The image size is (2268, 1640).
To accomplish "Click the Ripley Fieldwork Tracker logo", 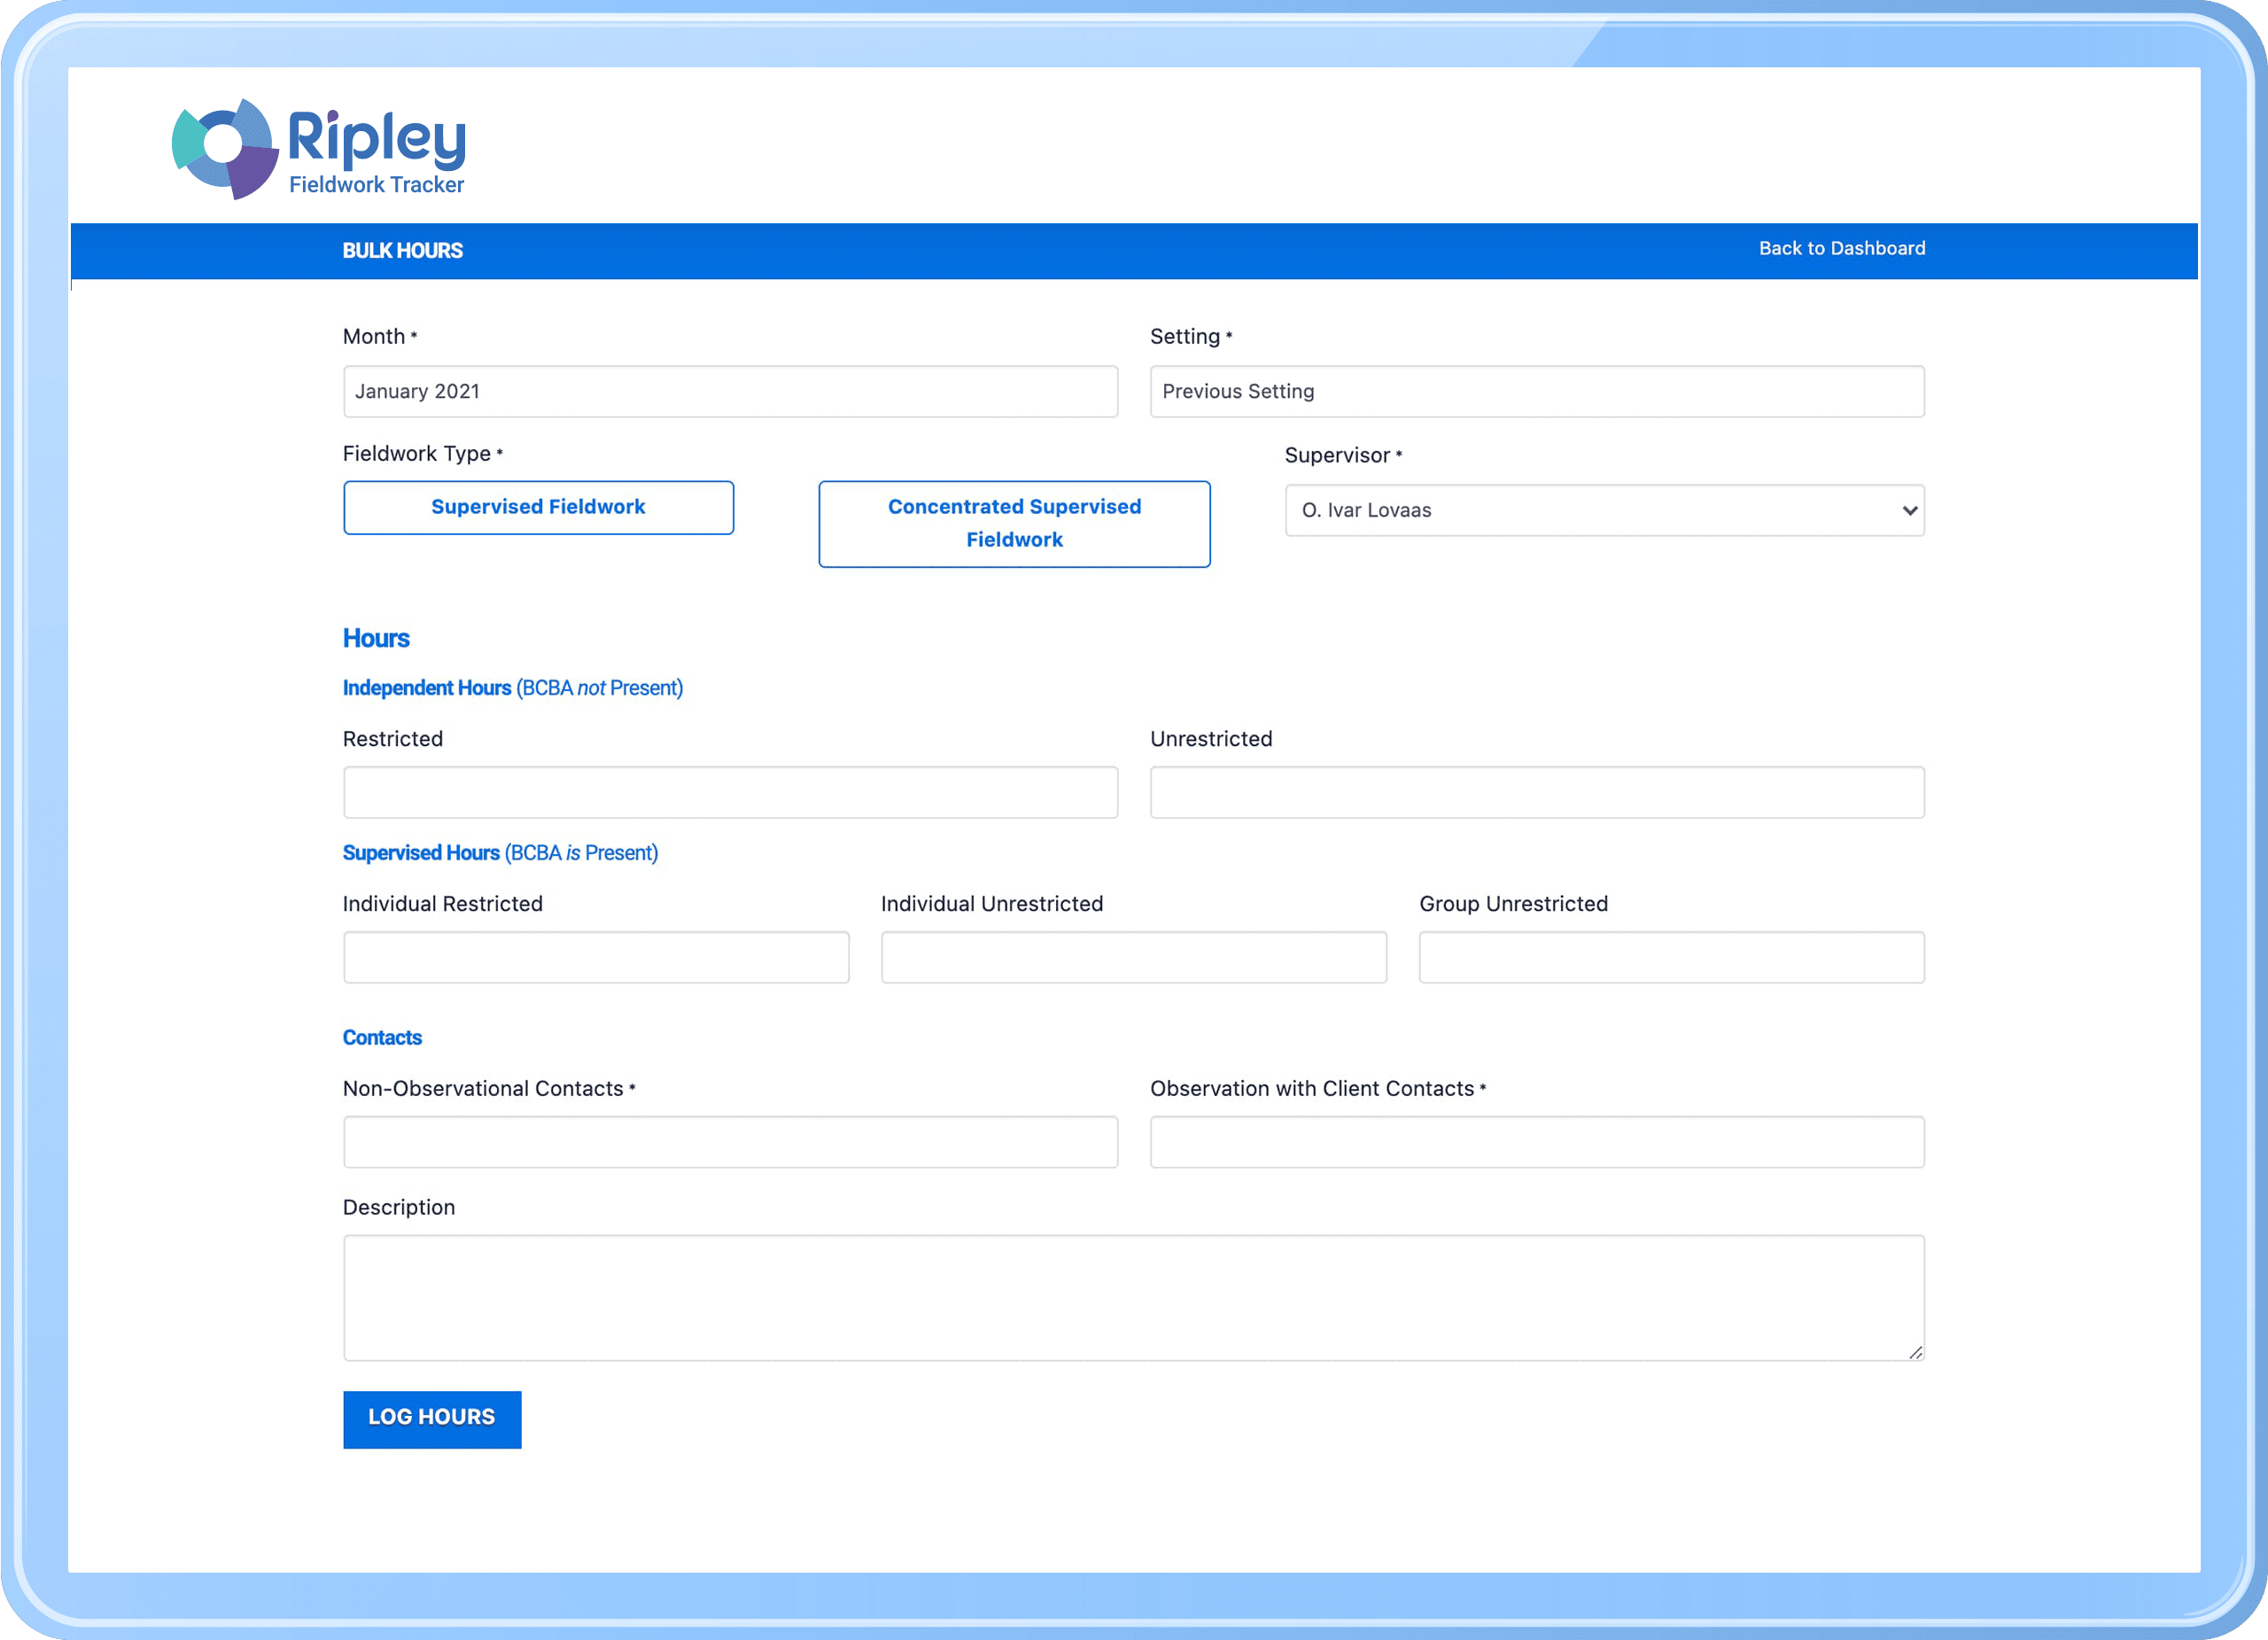I will tap(319, 149).
